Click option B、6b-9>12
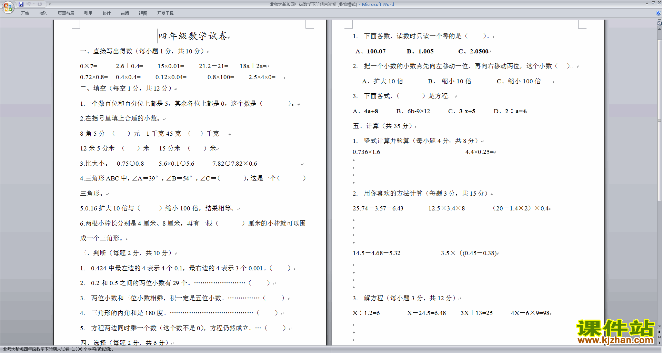This screenshot has width=662, height=353. 413,111
